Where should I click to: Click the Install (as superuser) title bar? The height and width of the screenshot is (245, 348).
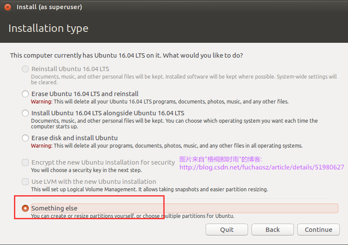point(49,7)
